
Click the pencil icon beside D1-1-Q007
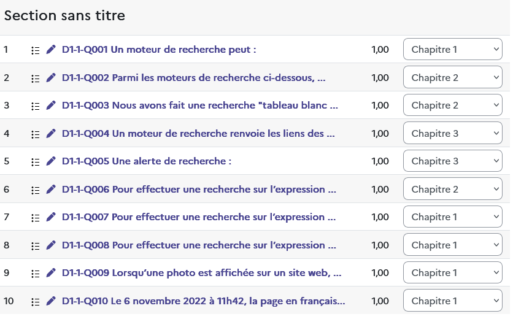[51, 218]
